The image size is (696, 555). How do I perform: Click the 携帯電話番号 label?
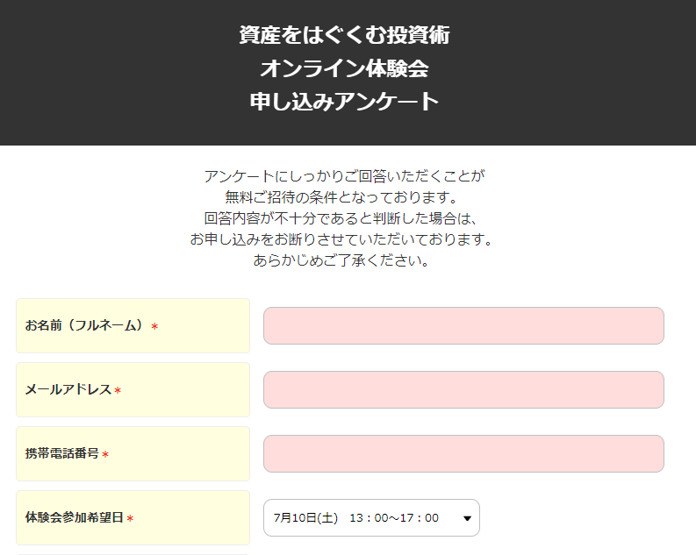(61, 453)
